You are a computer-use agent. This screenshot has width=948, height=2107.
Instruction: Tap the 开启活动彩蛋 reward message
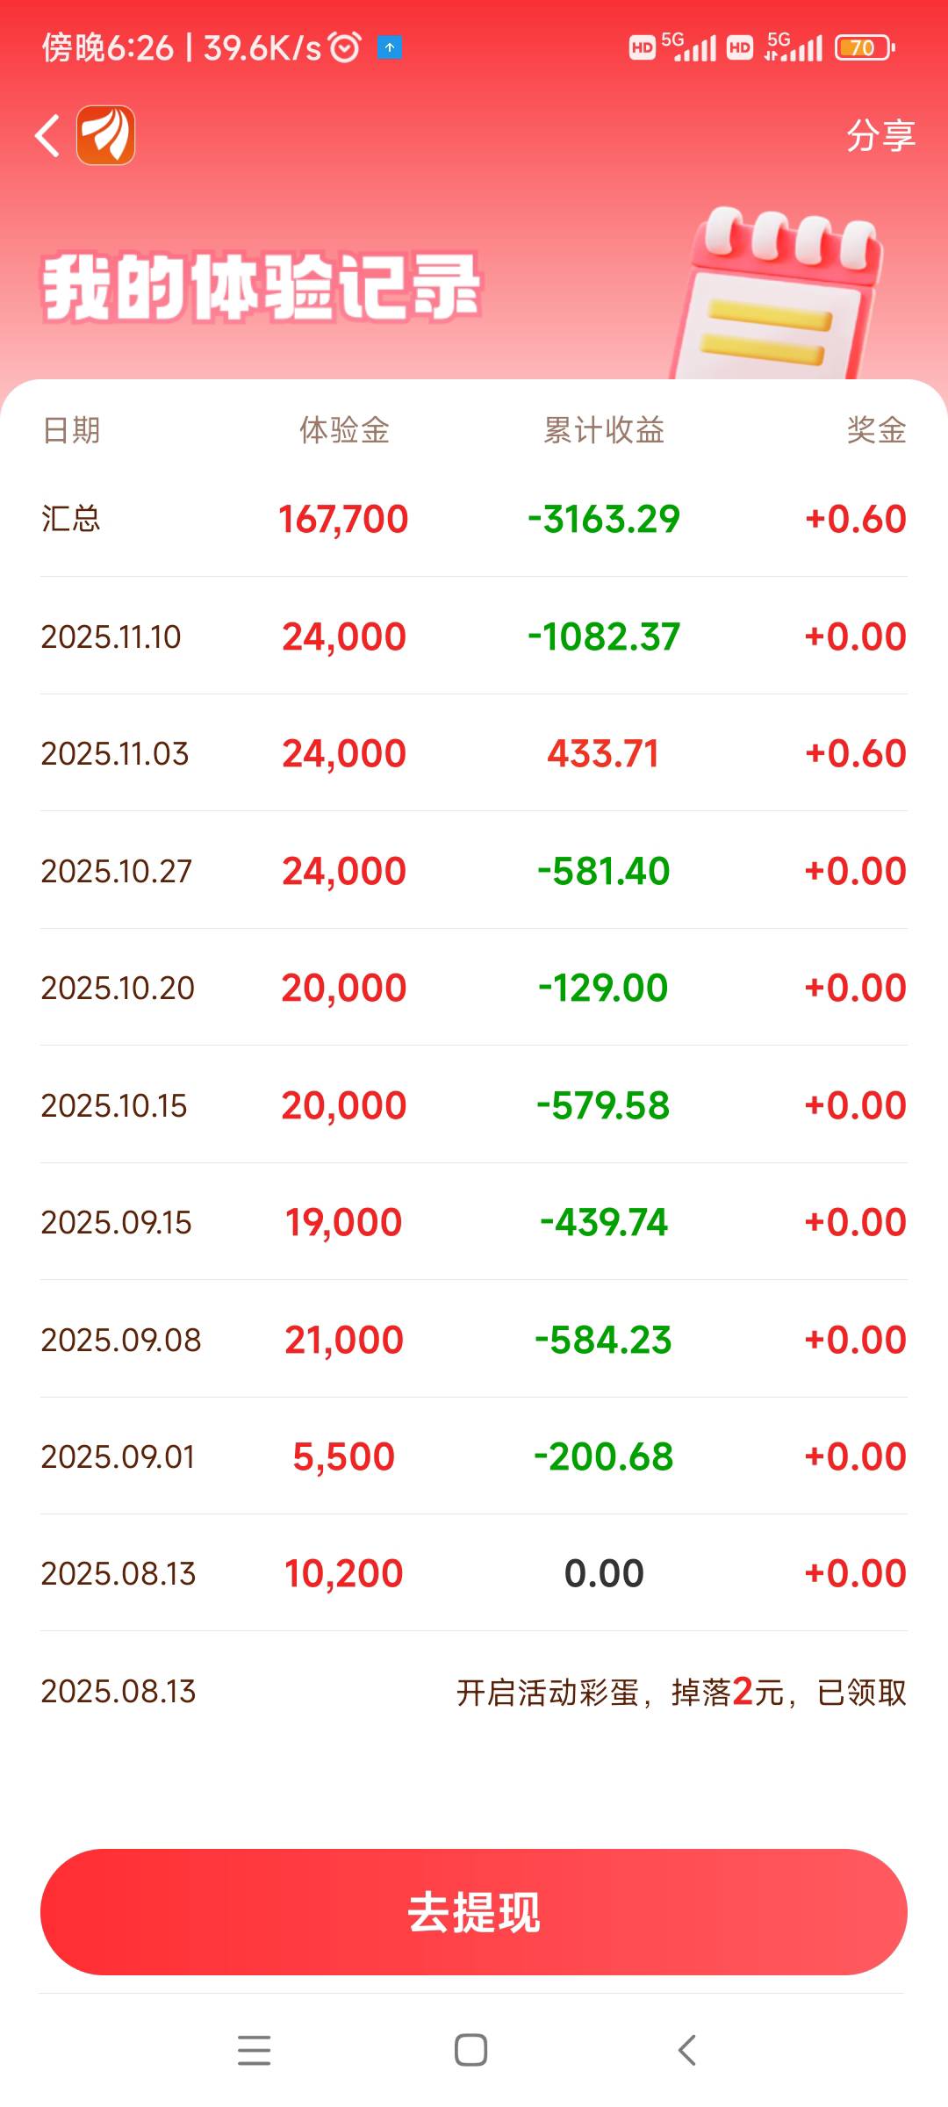pos(681,1692)
